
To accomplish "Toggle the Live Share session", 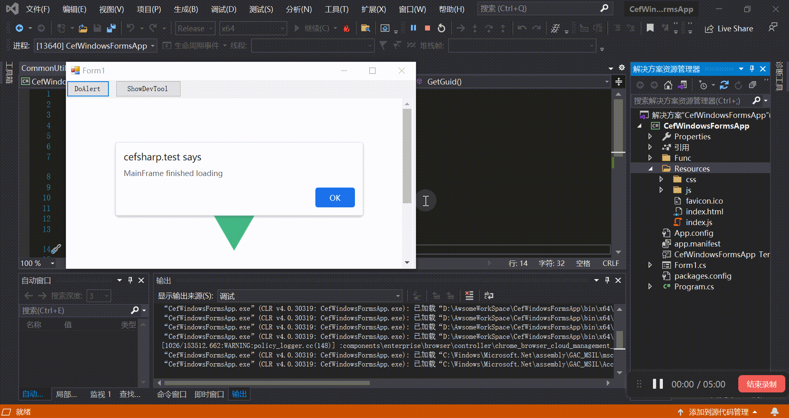I will 729,28.
